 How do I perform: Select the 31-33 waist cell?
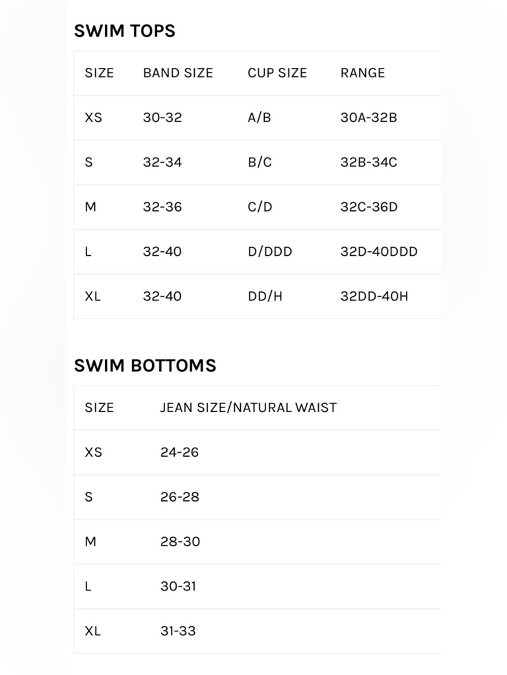pos(178,630)
